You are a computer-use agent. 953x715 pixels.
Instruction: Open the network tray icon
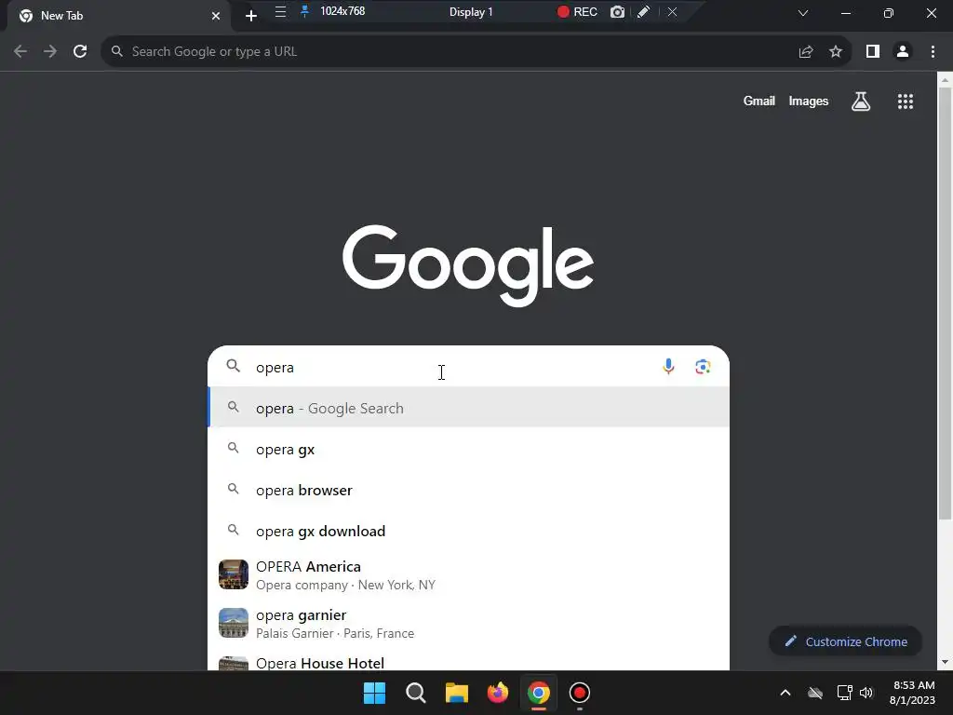click(844, 693)
